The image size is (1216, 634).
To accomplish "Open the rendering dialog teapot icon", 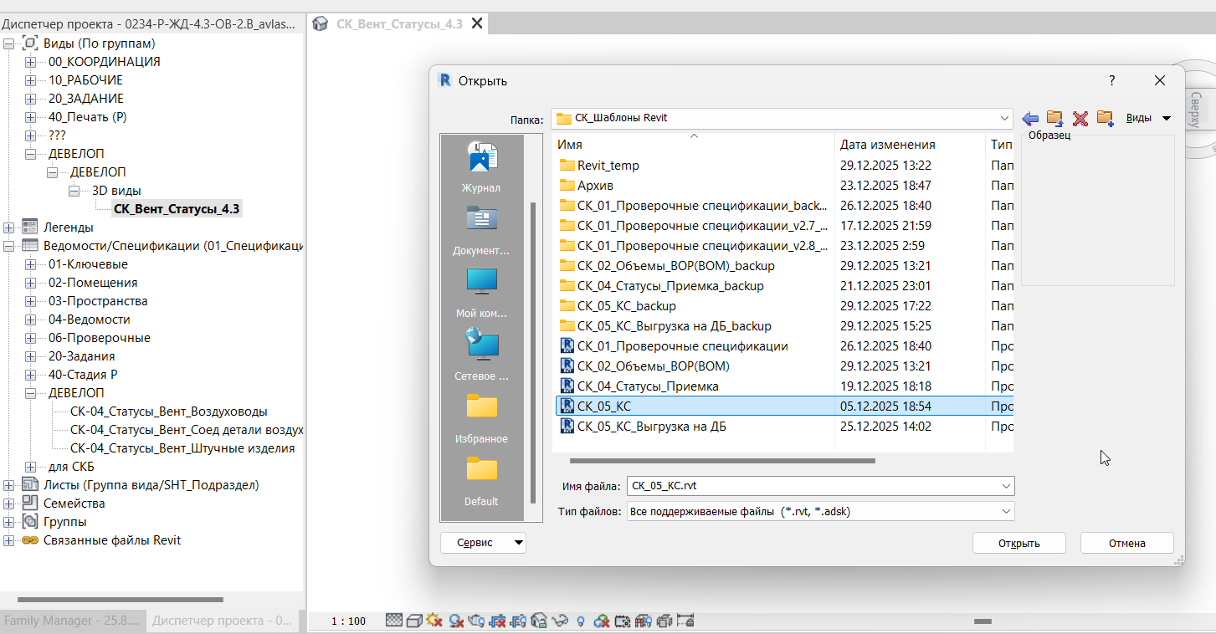I will point(477,621).
